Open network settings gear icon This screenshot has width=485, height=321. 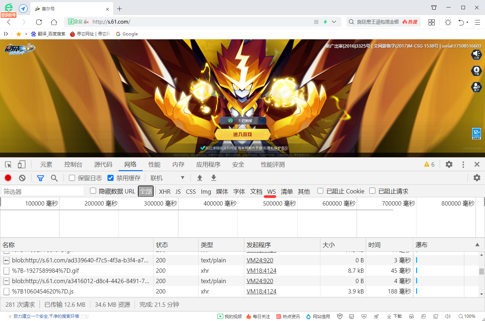pyautogui.click(x=477, y=178)
